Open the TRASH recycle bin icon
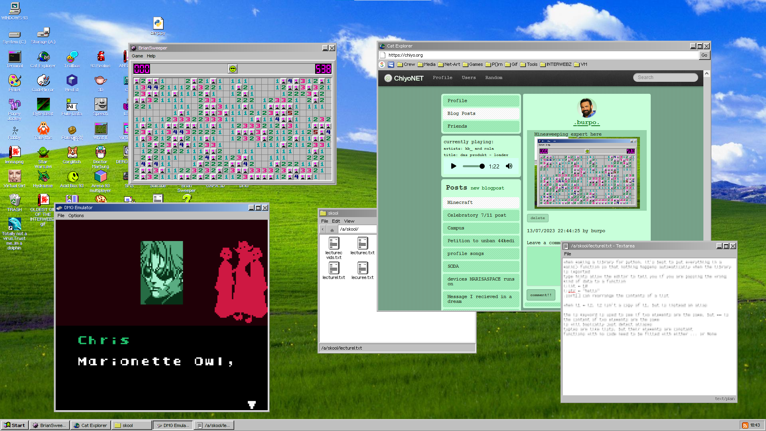Viewport: 766px width, 431px height. click(14, 203)
